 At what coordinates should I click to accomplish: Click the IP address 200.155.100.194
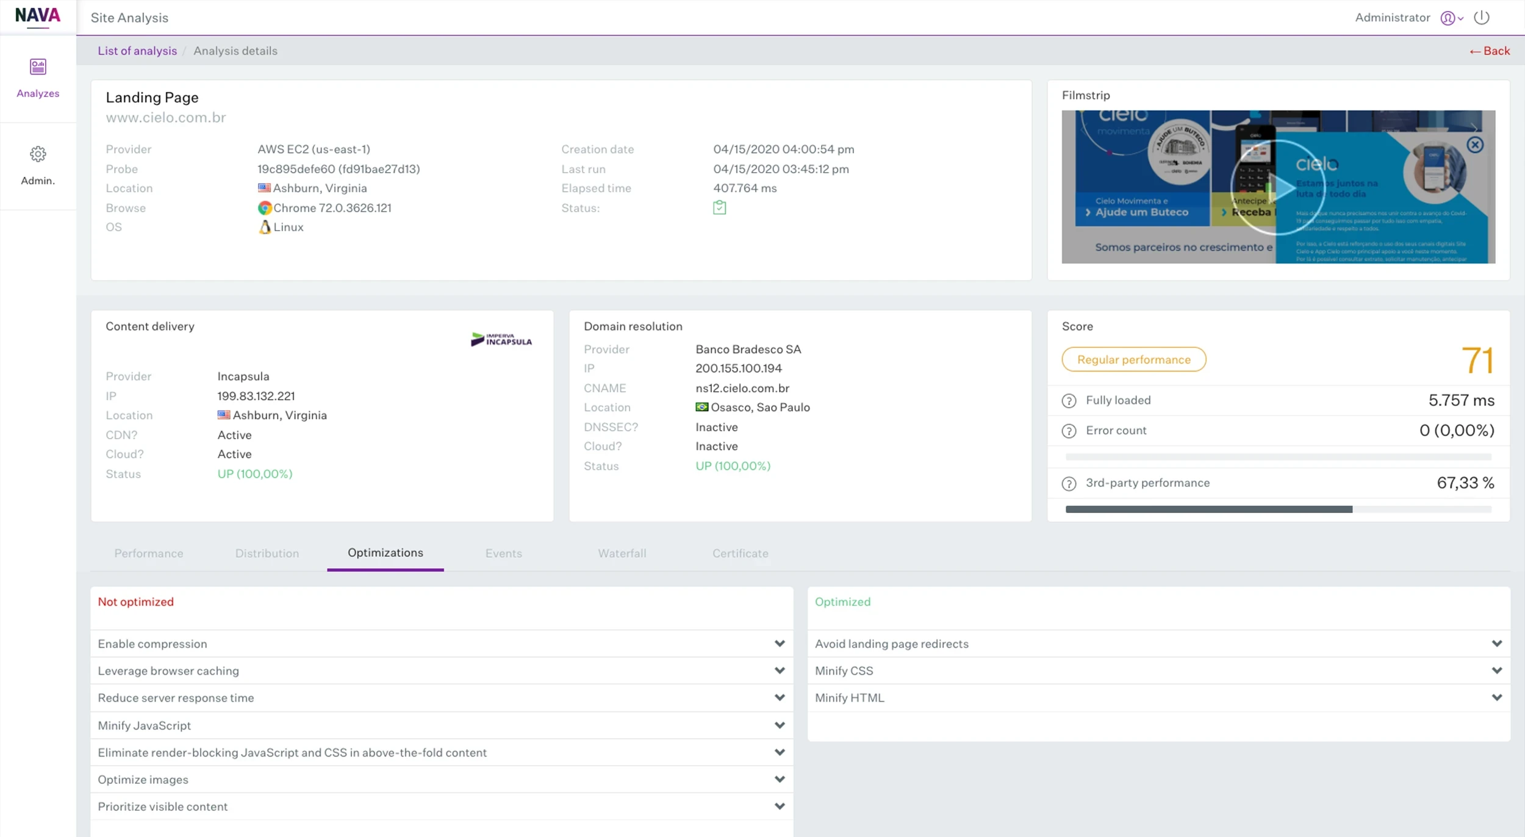tap(739, 368)
